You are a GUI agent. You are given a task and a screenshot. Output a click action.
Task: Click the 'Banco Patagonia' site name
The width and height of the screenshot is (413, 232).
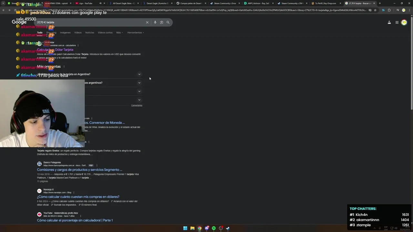[52, 162]
